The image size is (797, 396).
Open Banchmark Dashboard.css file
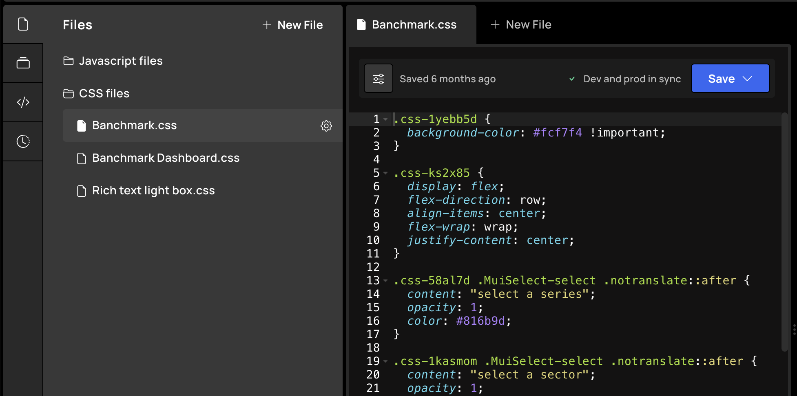click(x=166, y=158)
